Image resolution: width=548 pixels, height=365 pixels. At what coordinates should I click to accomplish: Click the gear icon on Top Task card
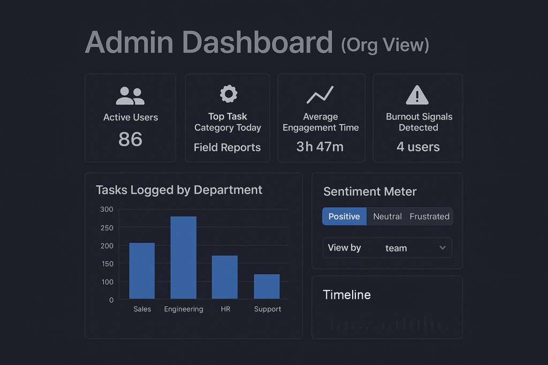[227, 94]
